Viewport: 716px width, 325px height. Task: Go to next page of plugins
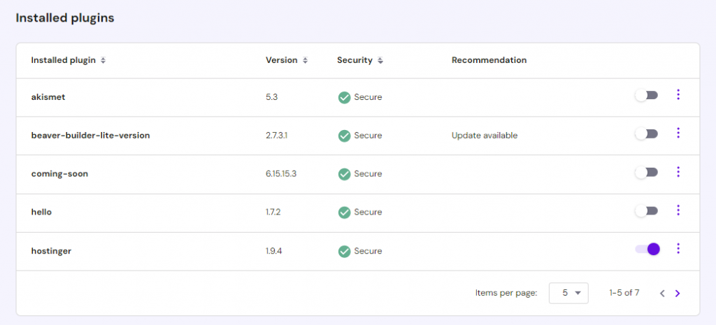click(677, 294)
